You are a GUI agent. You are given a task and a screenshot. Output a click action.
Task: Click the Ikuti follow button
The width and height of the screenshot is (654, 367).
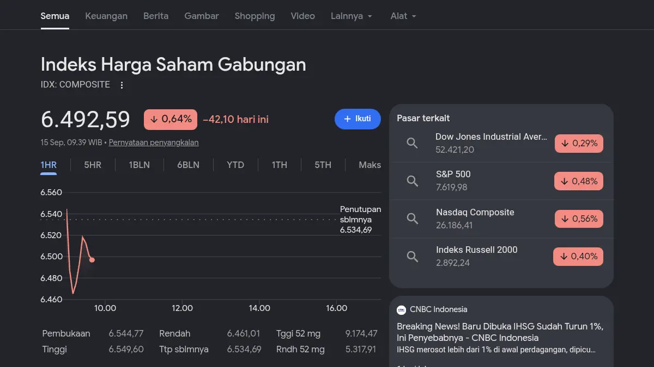click(x=358, y=119)
